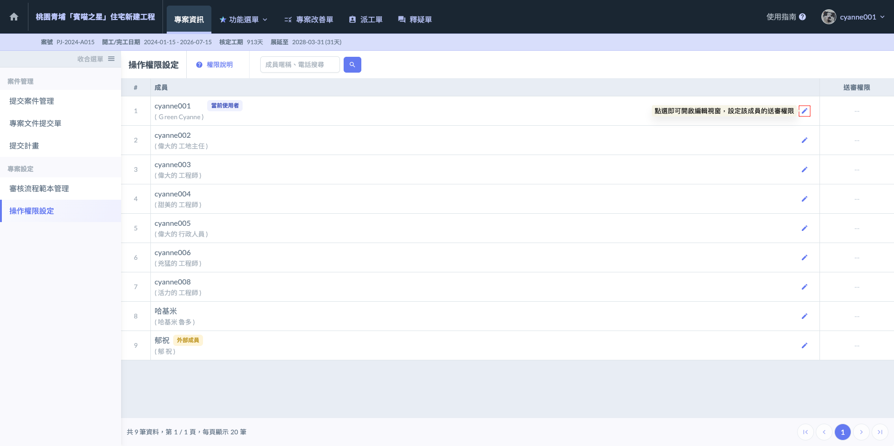Edit permissions for cyanne001

[x=804, y=111]
